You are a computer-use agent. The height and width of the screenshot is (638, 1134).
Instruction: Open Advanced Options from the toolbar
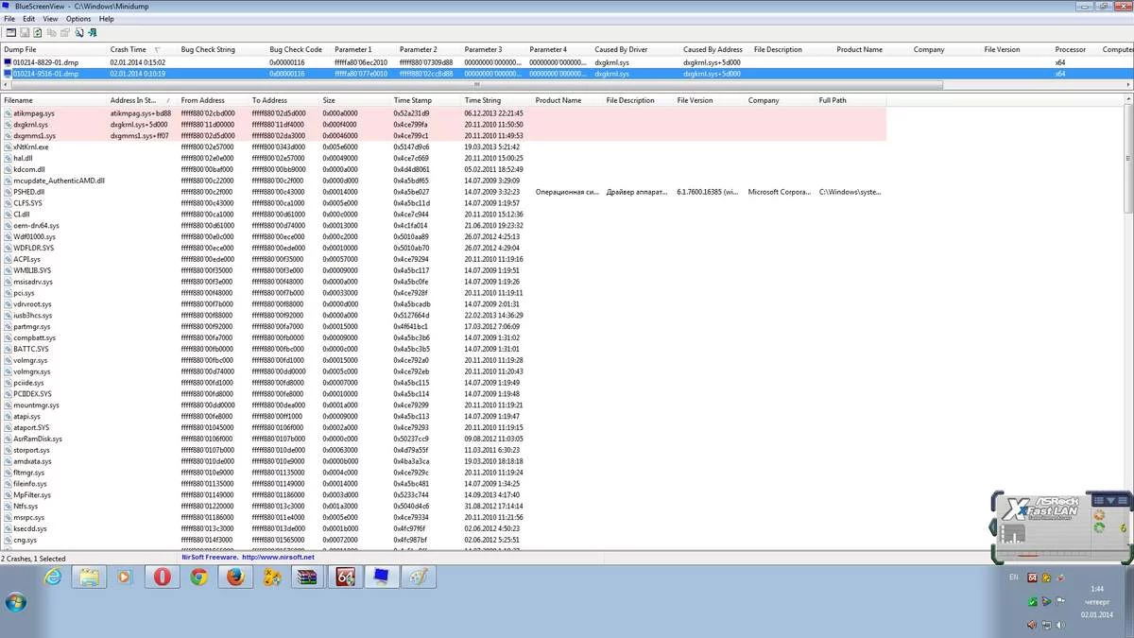[x=10, y=32]
